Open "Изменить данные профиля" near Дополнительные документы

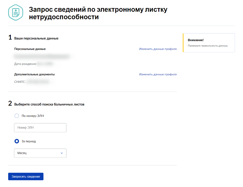[158, 74]
